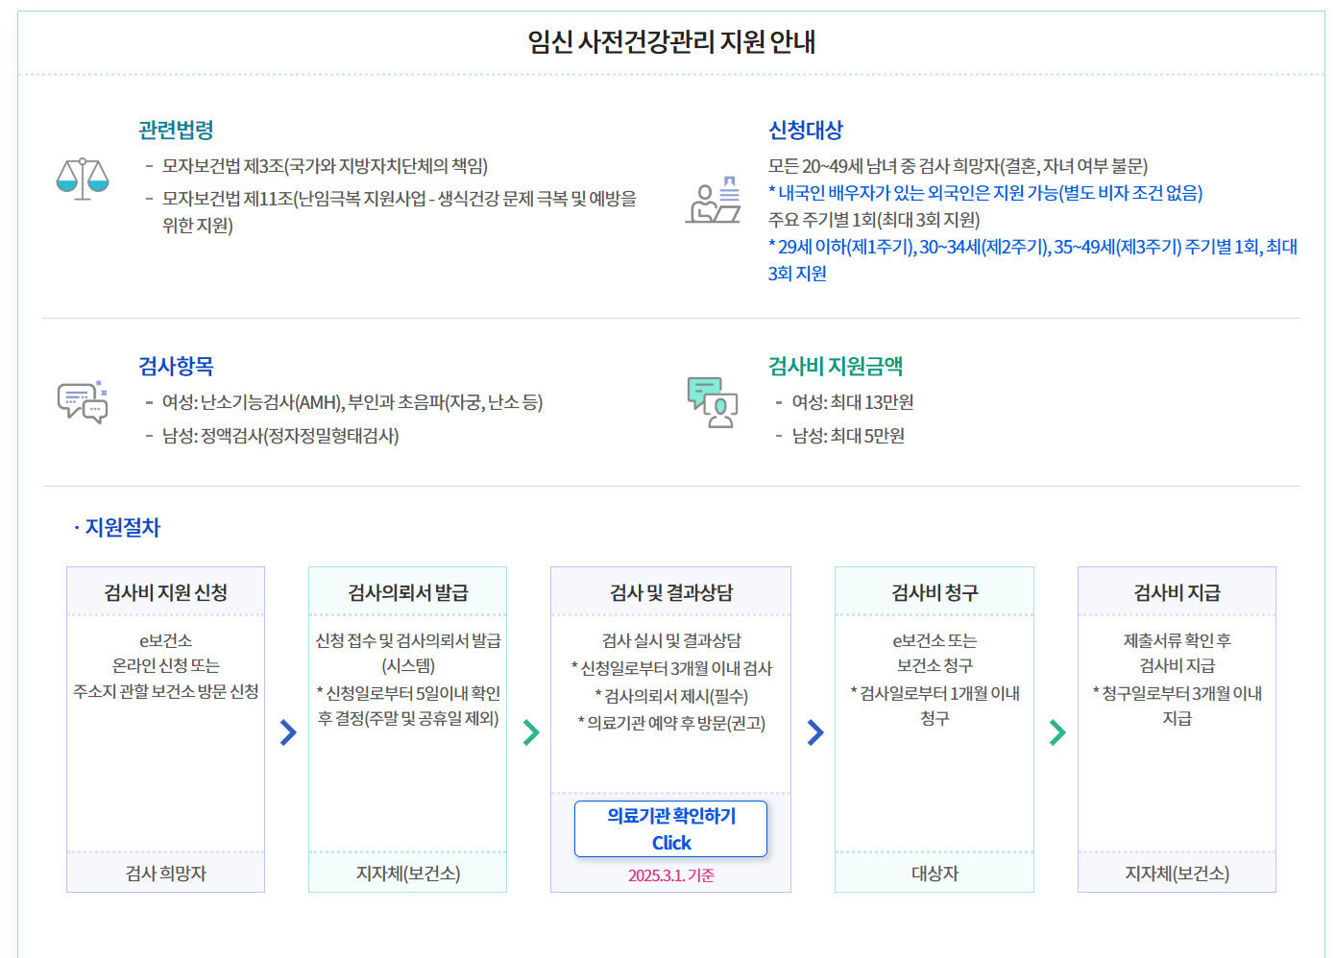Click the 검사 및 결과상담 step title
The image size is (1335, 958).
pos(671,592)
